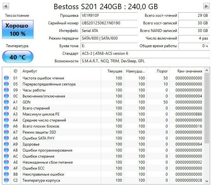The height and width of the screenshot is (187, 212).
Task: Click the status circle for attribute AE
Action: 6,162
